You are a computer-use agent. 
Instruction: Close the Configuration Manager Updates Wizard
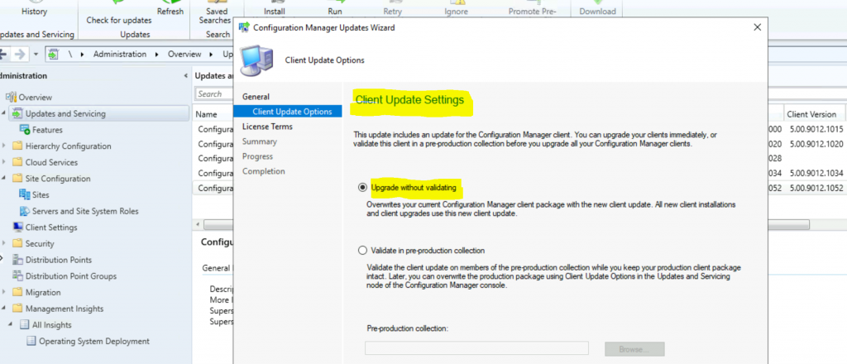click(x=758, y=27)
